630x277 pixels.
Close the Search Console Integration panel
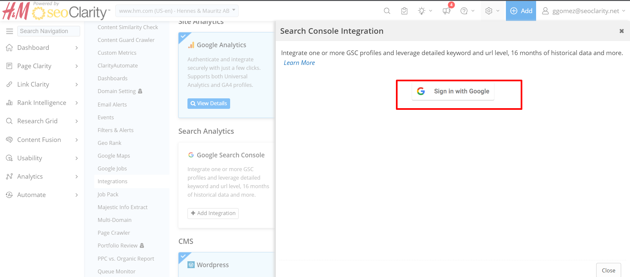(x=621, y=31)
